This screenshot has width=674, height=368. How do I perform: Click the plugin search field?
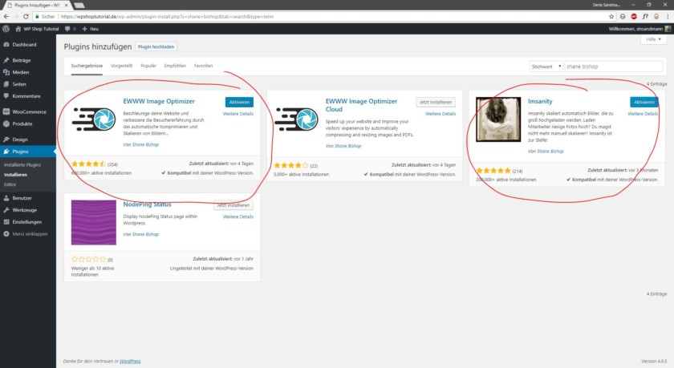point(613,67)
